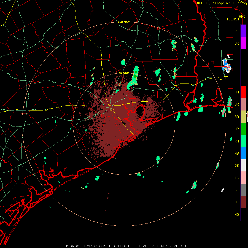Viewport: 248px width, 248px height.
Task: Click the small white echo at lower right
Action: point(223,190)
